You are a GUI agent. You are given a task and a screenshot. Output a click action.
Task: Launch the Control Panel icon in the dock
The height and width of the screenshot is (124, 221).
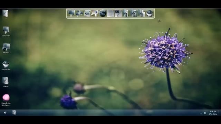87,13
